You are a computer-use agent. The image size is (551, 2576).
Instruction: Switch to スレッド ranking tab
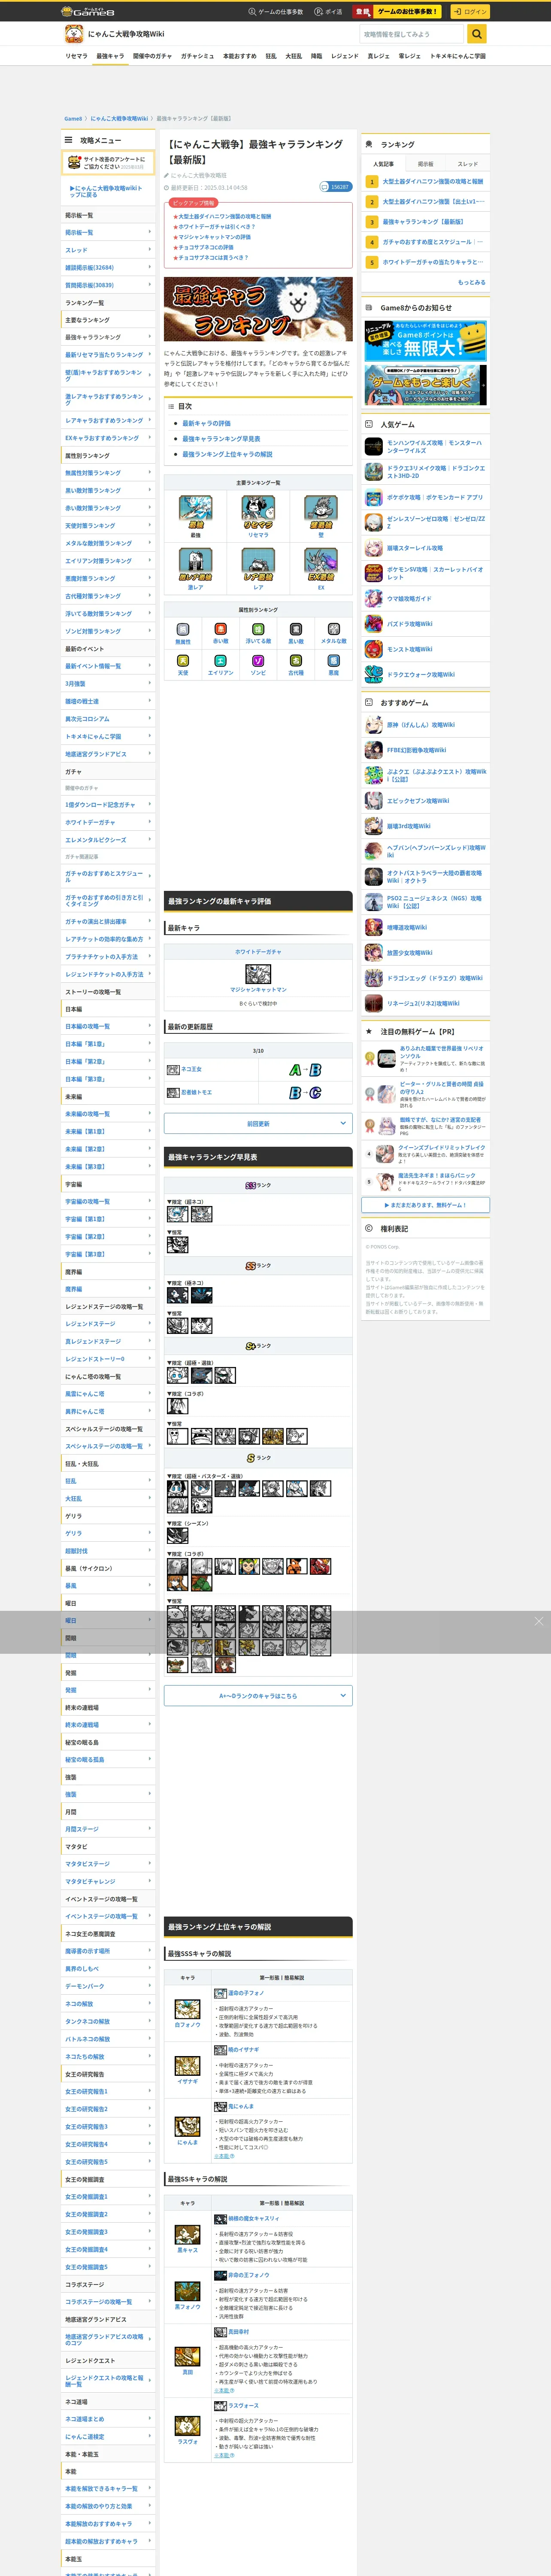tap(468, 164)
